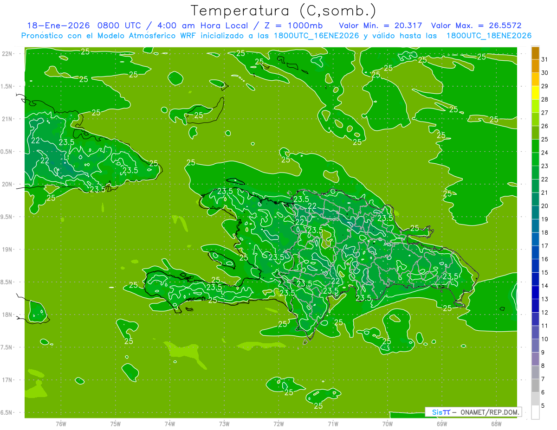Pick the topmost dark orange swatch above 31
The image size is (557, 430).
pyautogui.click(x=535, y=53)
